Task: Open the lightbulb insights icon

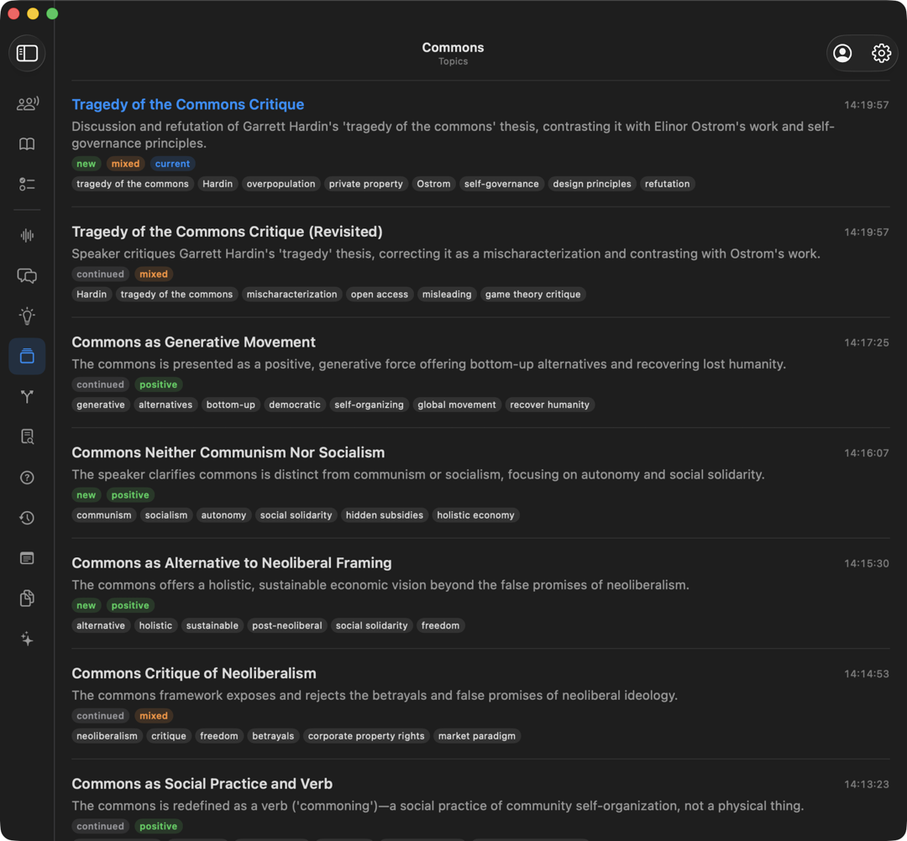Action: (x=27, y=316)
